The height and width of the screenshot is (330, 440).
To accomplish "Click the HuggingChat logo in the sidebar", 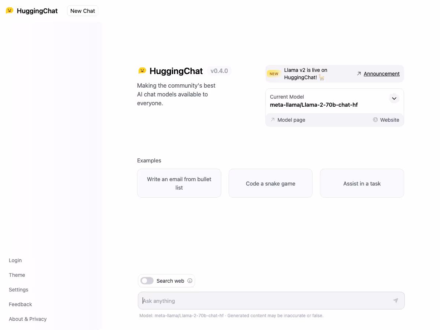I will pyautogui.click(x=32, y=11).
